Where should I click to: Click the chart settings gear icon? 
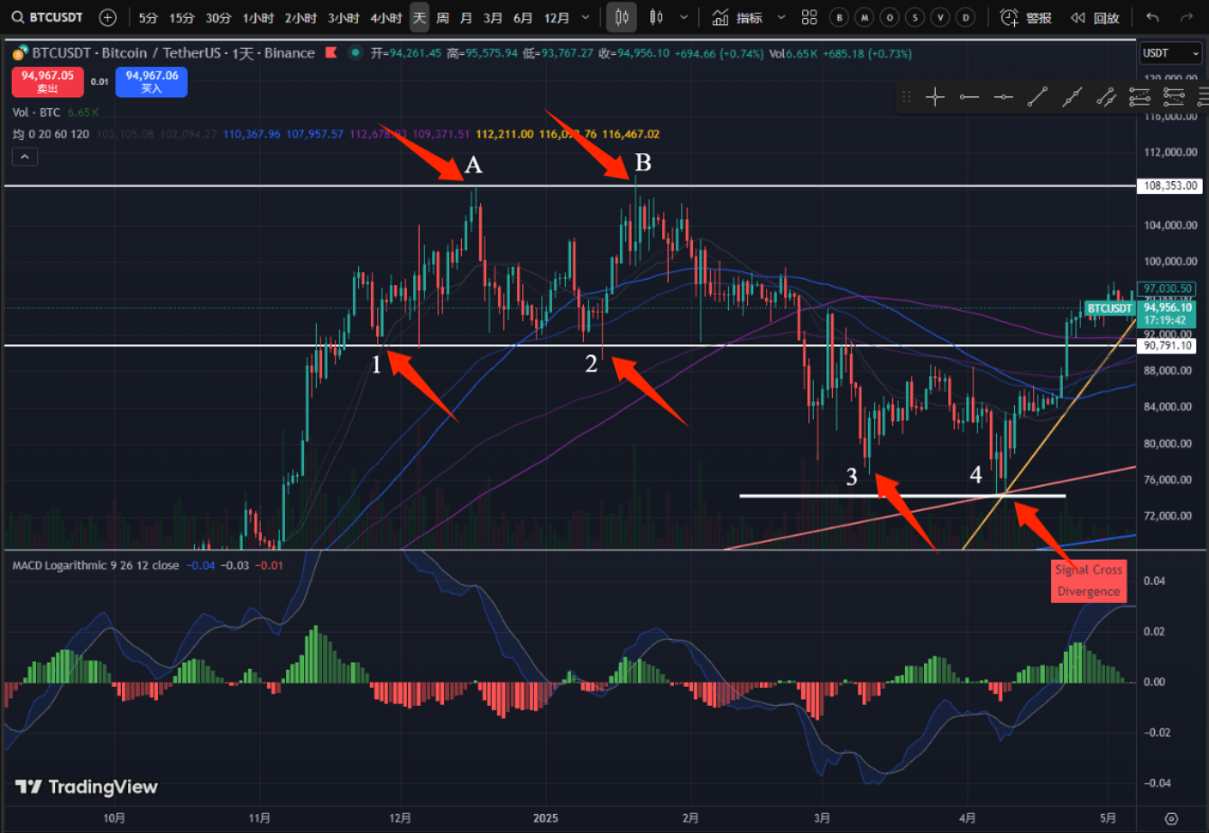tap(1171, 819)
